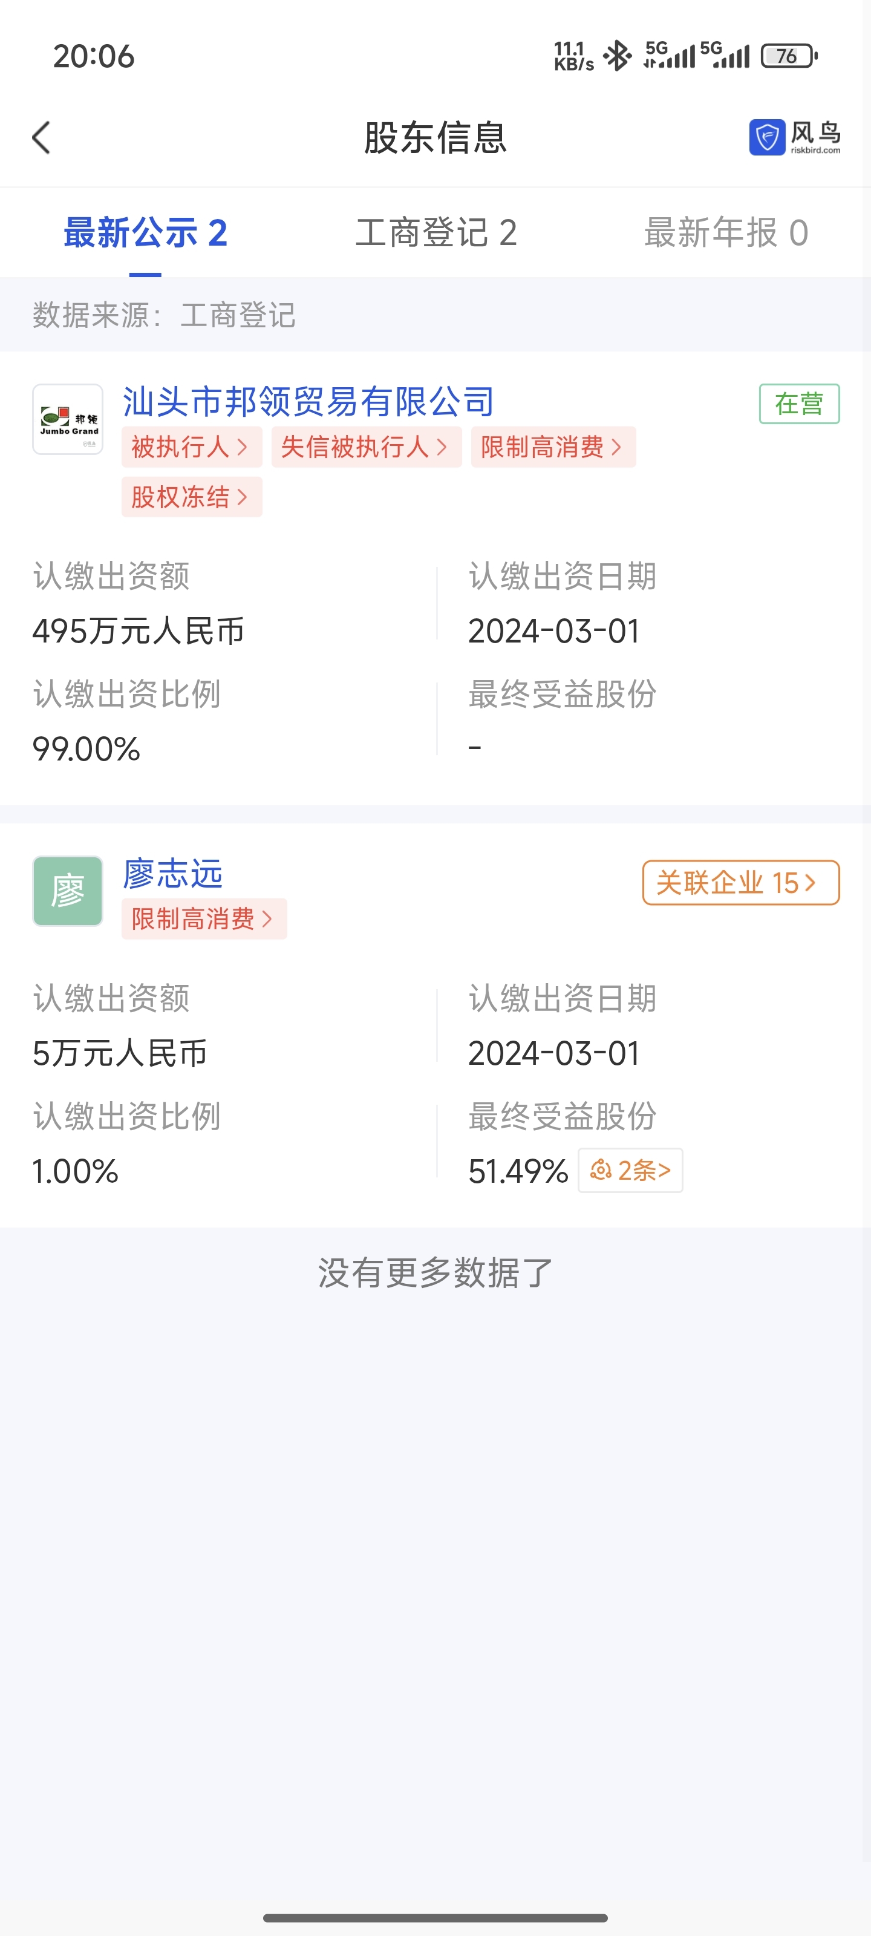Tap the 在营 status badge
This screenshot has height=1936, width=871.
tap(799, 404)
